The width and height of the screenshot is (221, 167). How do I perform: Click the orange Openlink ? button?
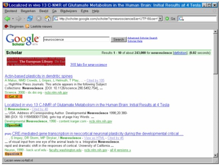[14, 154]
